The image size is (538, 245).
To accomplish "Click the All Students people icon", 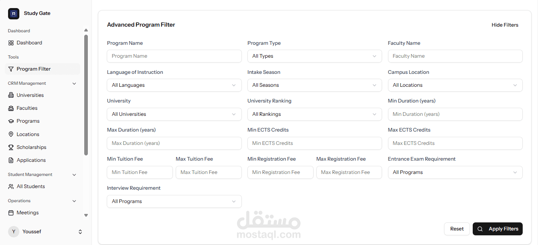I will (x=11, y=186).
